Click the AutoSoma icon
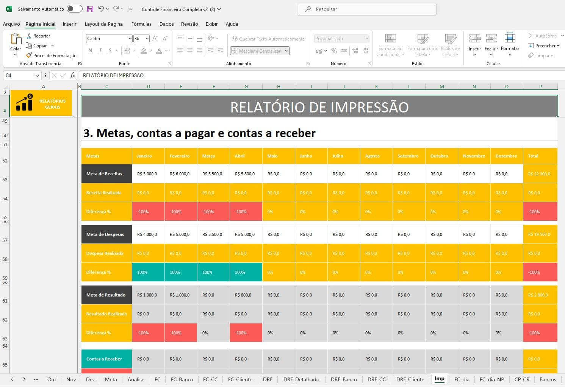This screenshot has height=387, width=565. click(x=531, y=36)
